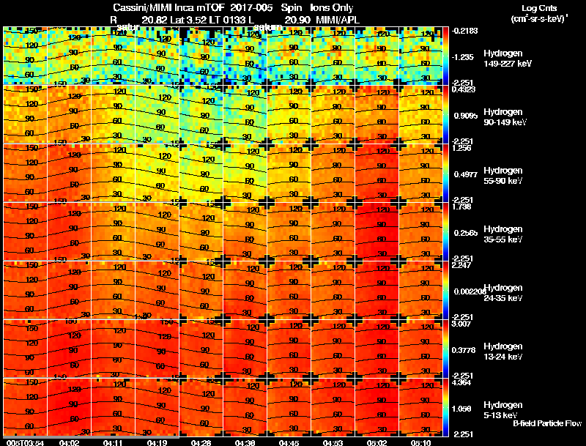586x446 pixels.
Task: Click the MIMI/APL label in the header
Action: click(338, 20)
